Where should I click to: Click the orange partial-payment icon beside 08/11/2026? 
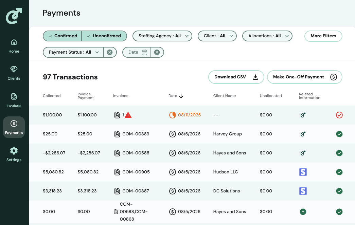click(x=173, y=115)
